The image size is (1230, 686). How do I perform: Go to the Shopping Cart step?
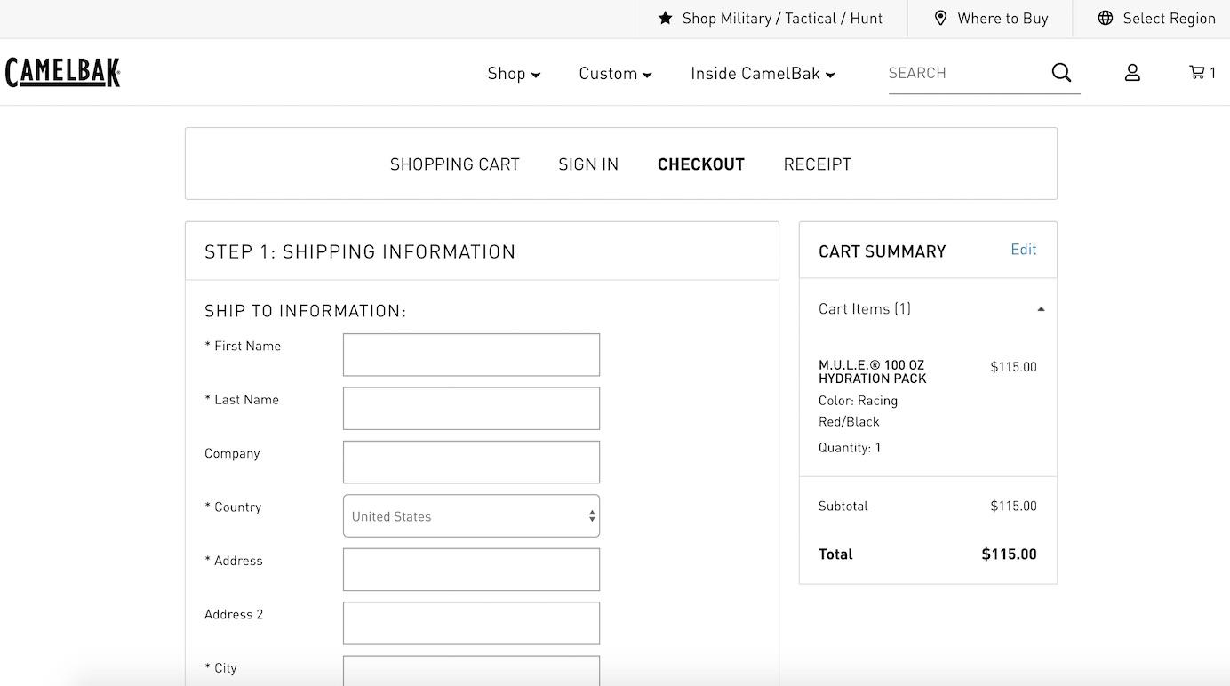pos(454,164)
